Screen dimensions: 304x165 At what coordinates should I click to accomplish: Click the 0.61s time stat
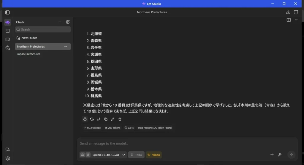coord(129,128)
